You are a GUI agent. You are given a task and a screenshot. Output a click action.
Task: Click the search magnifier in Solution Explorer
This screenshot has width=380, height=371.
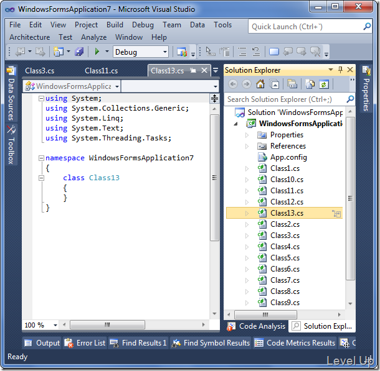350,99
